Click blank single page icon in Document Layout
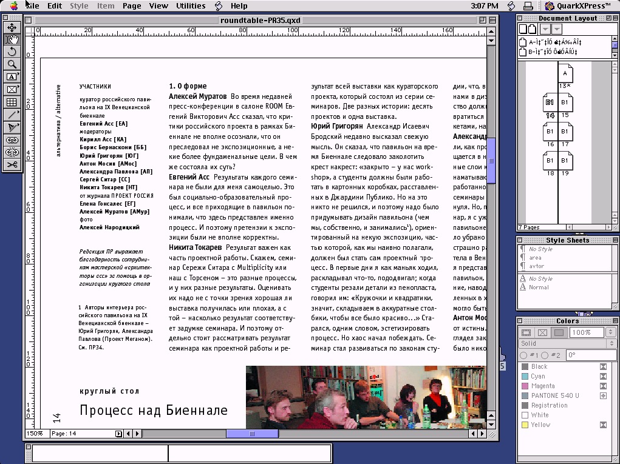 [x=523, y=29]
